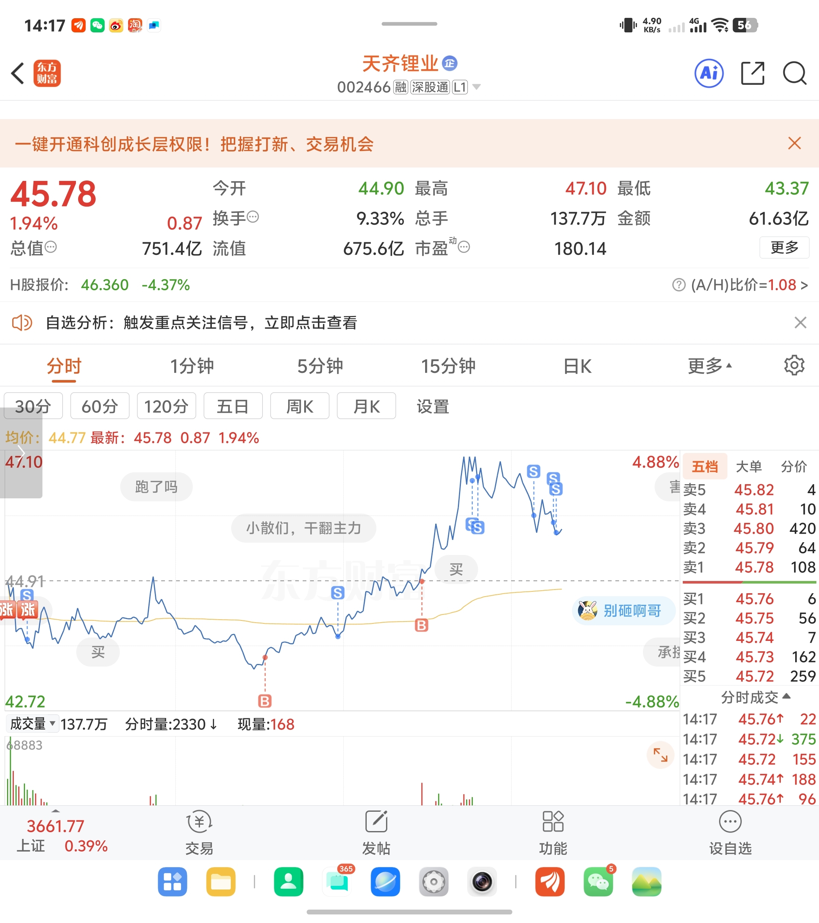819x923 pixels.
Task: Switch to the 15分钟 tab
Action: point(448,366)
